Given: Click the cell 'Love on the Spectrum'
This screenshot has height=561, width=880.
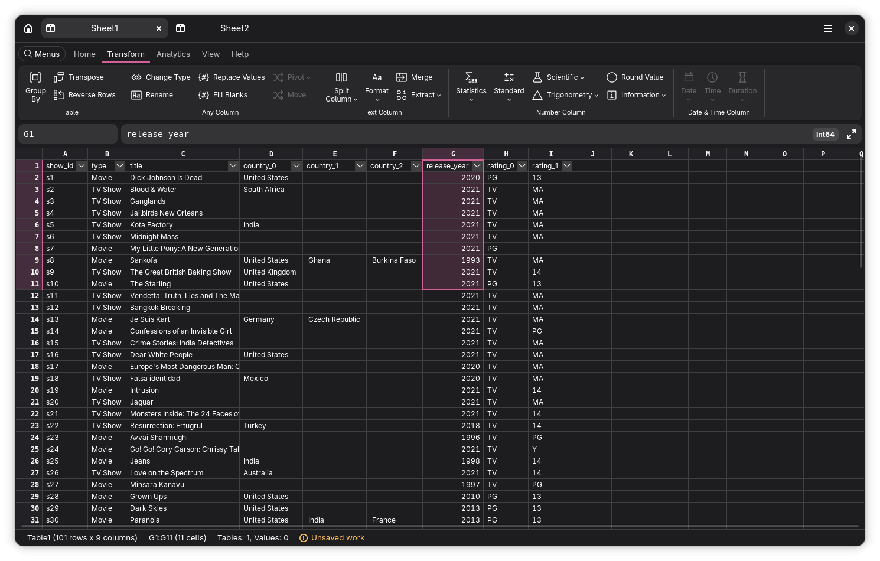Looking at the screenshot, I should pos(182,473).
